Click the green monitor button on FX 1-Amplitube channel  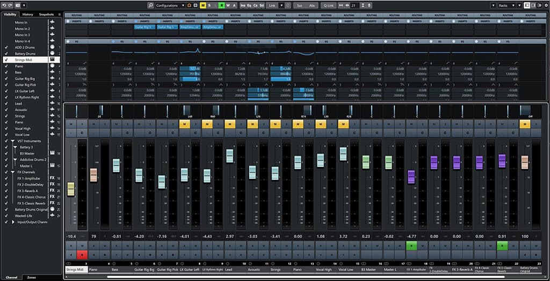(x=411, y=245)
